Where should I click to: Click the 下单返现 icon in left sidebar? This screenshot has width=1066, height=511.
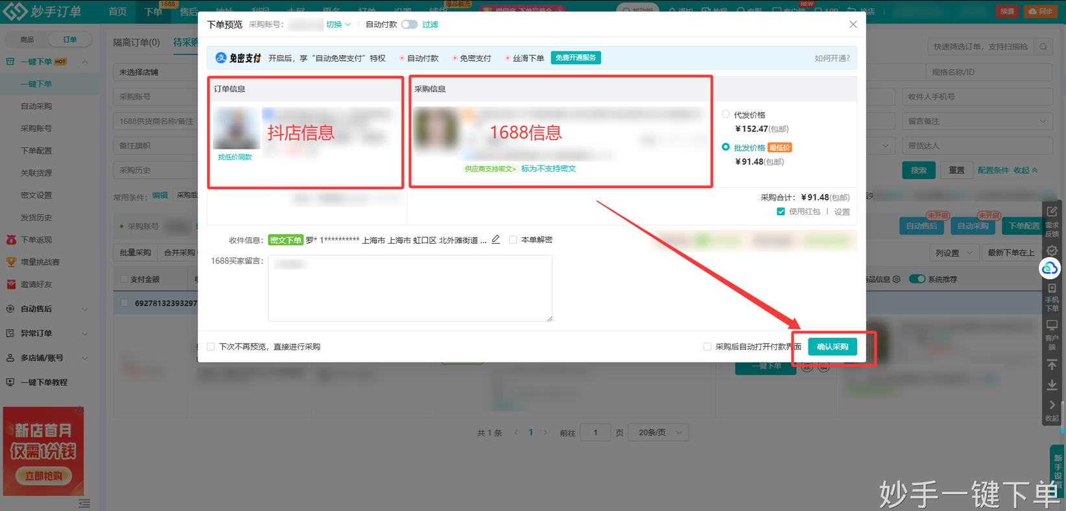[11, 240]
